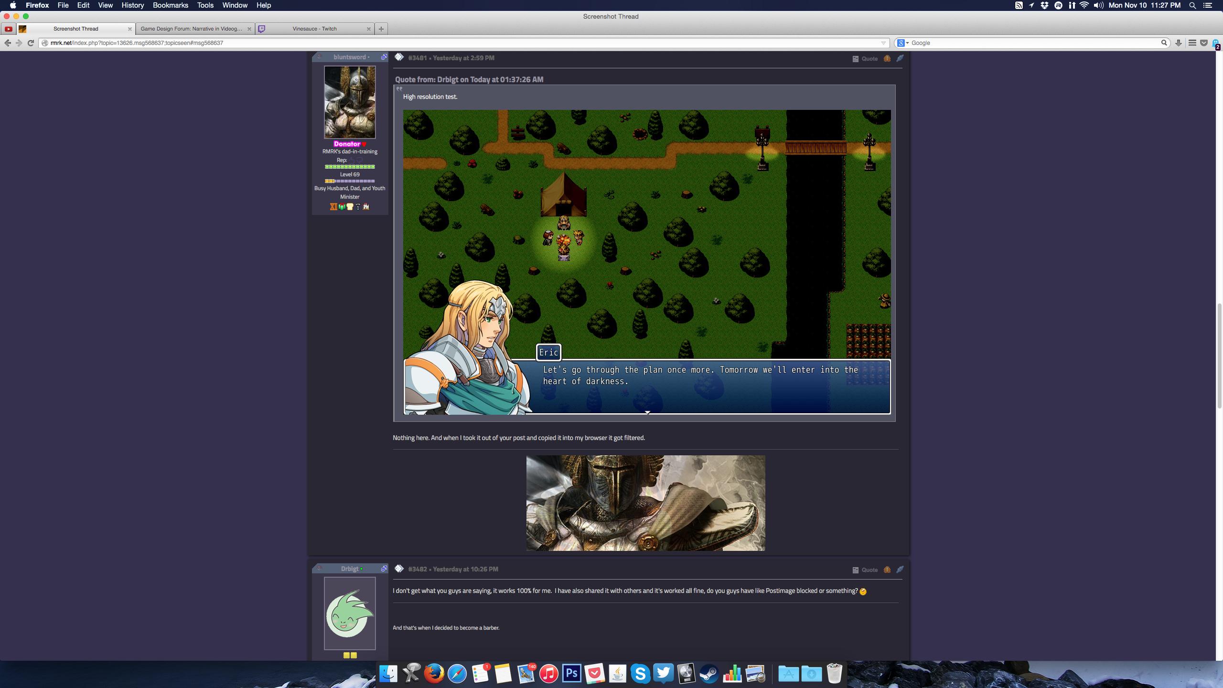
Task: Open the Google search engine dropdown
Action: click(x=902, y=43)
